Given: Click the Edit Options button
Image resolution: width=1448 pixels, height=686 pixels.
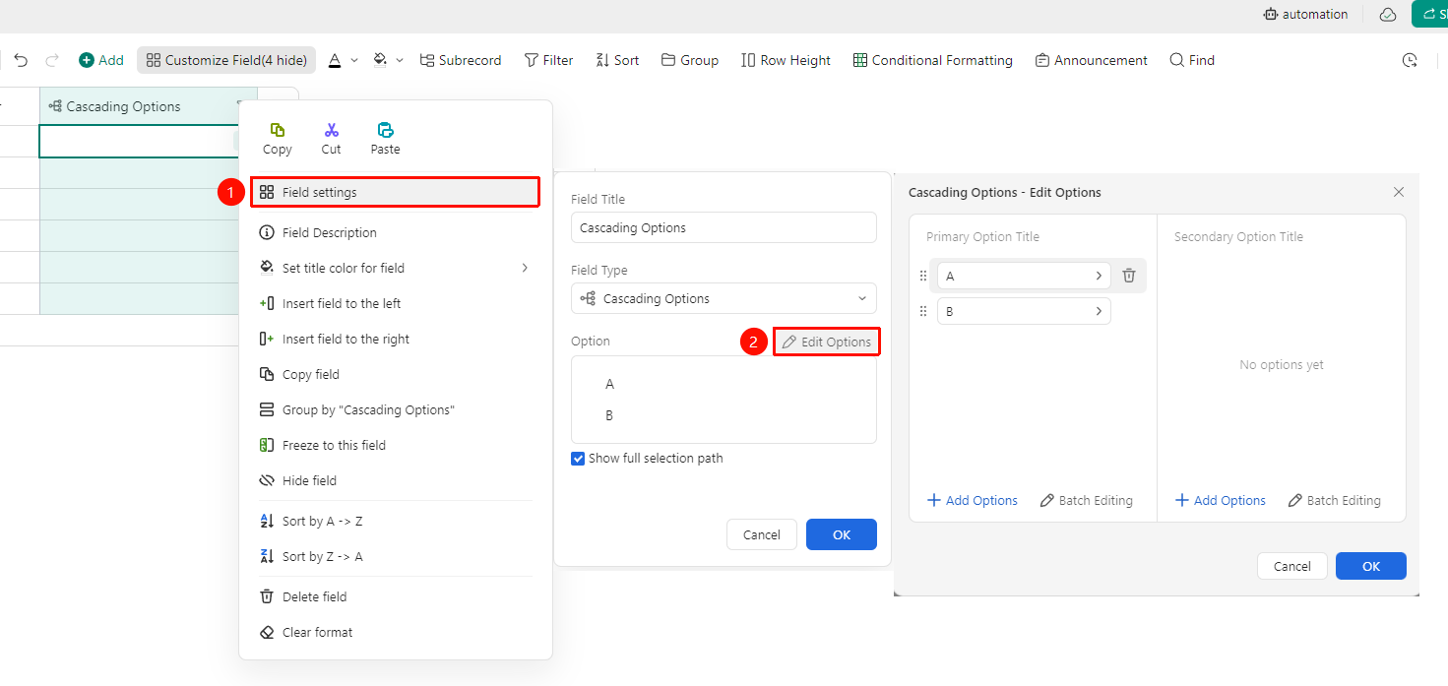Looking at the screenshot, I should 826,342.
